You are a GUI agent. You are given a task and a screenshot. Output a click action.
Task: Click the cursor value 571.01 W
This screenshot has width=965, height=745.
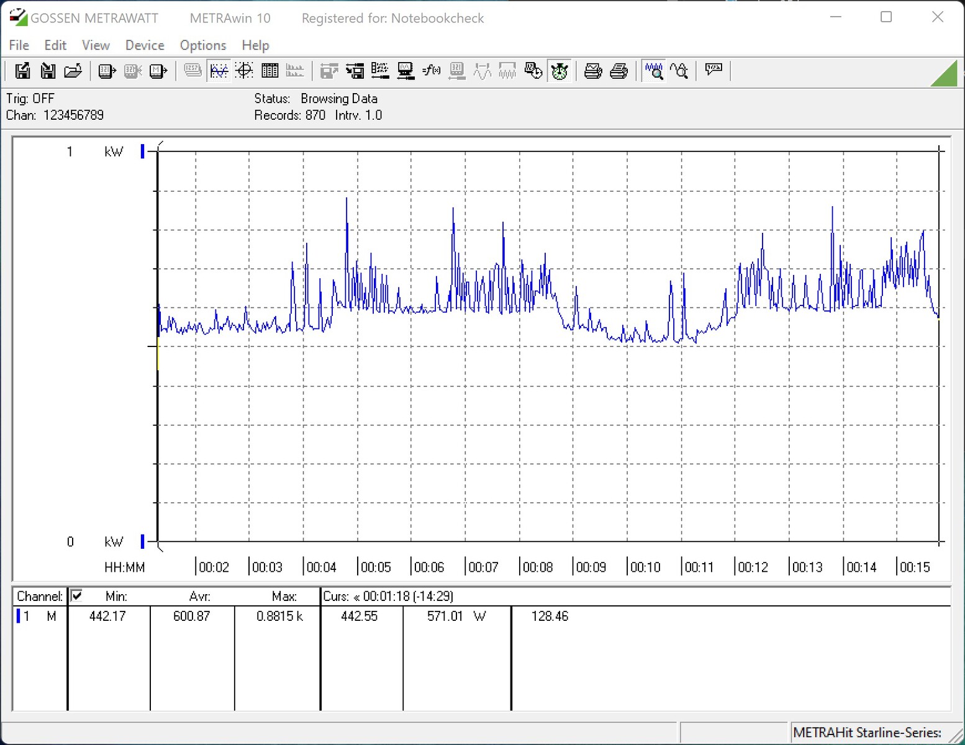(456, 616)
